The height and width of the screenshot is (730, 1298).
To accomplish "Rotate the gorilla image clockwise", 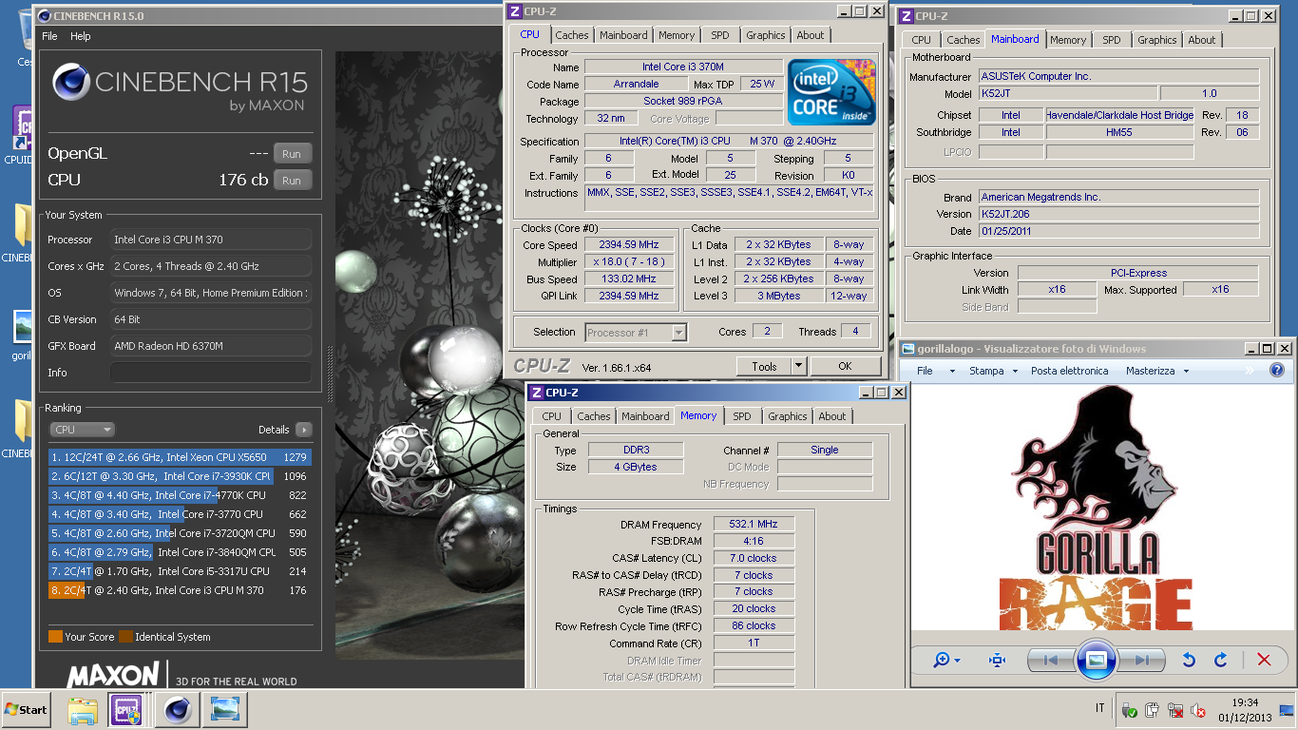I will pos(1221,660).
